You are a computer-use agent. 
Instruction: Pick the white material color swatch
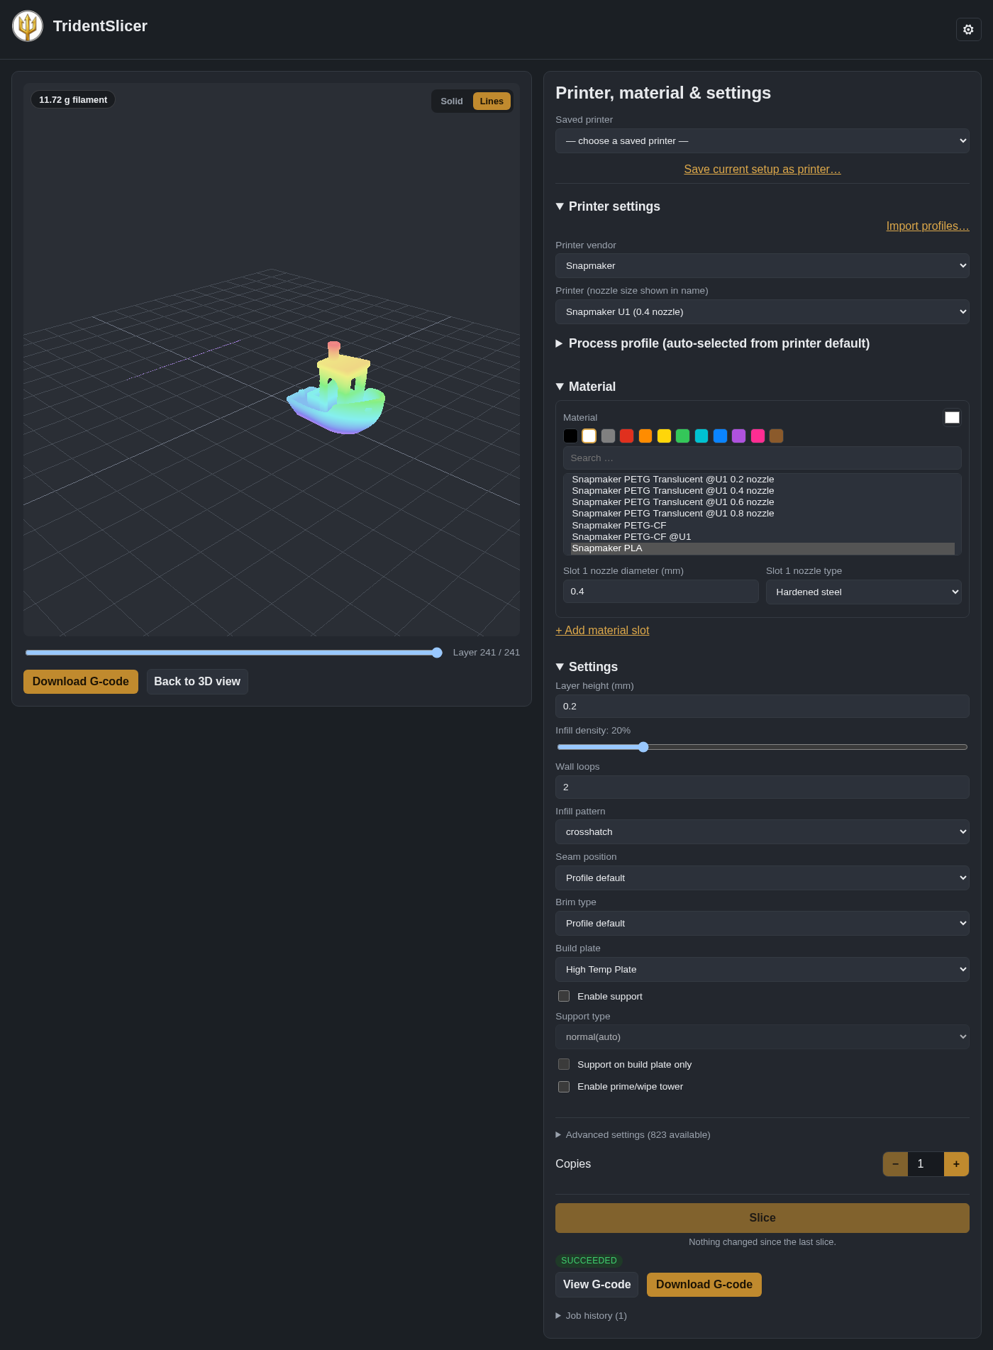click(589, 436)
